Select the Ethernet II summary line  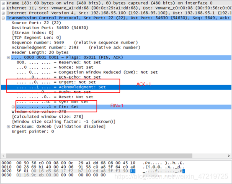pyautogui.click(x=119, y=8)
